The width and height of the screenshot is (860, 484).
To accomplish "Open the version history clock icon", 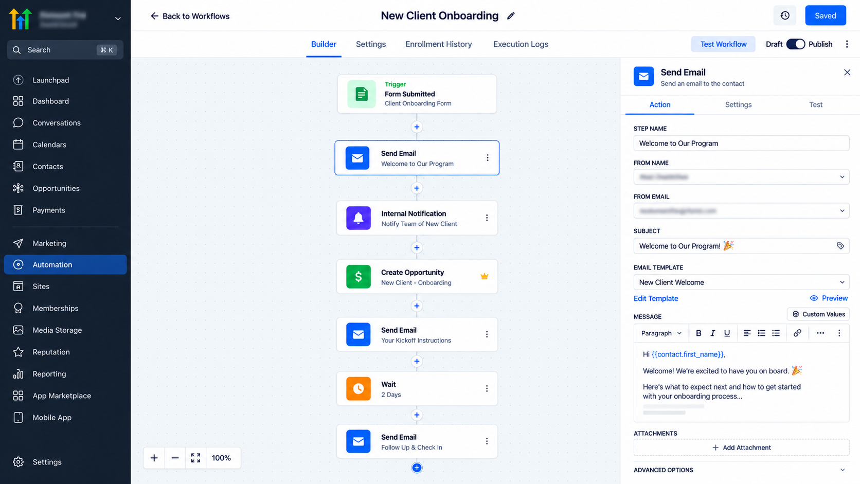I will coord(785,15).
